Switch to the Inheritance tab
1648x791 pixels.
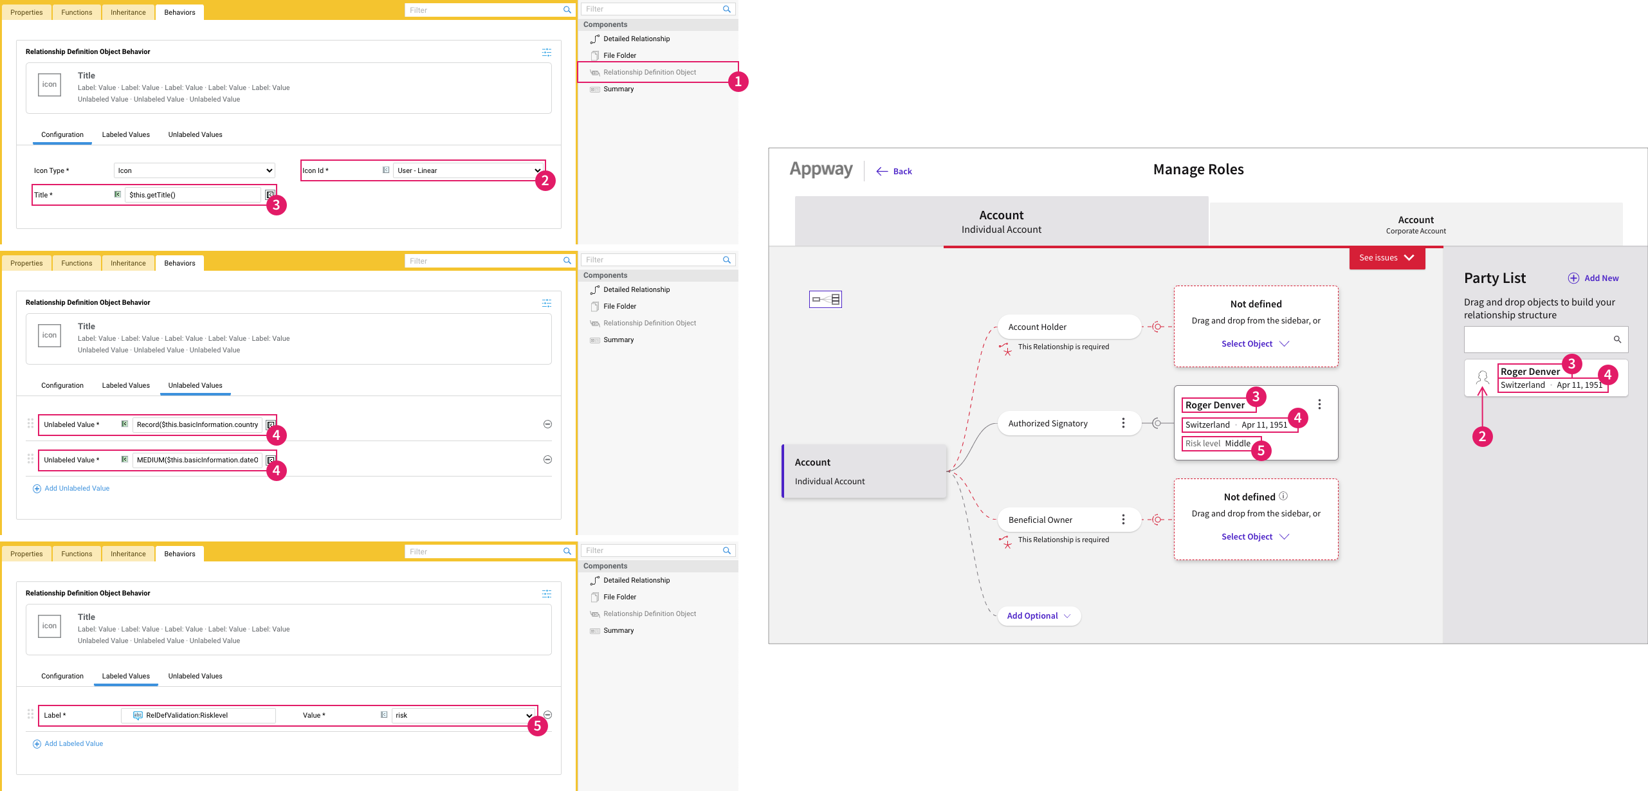[127, 12]
